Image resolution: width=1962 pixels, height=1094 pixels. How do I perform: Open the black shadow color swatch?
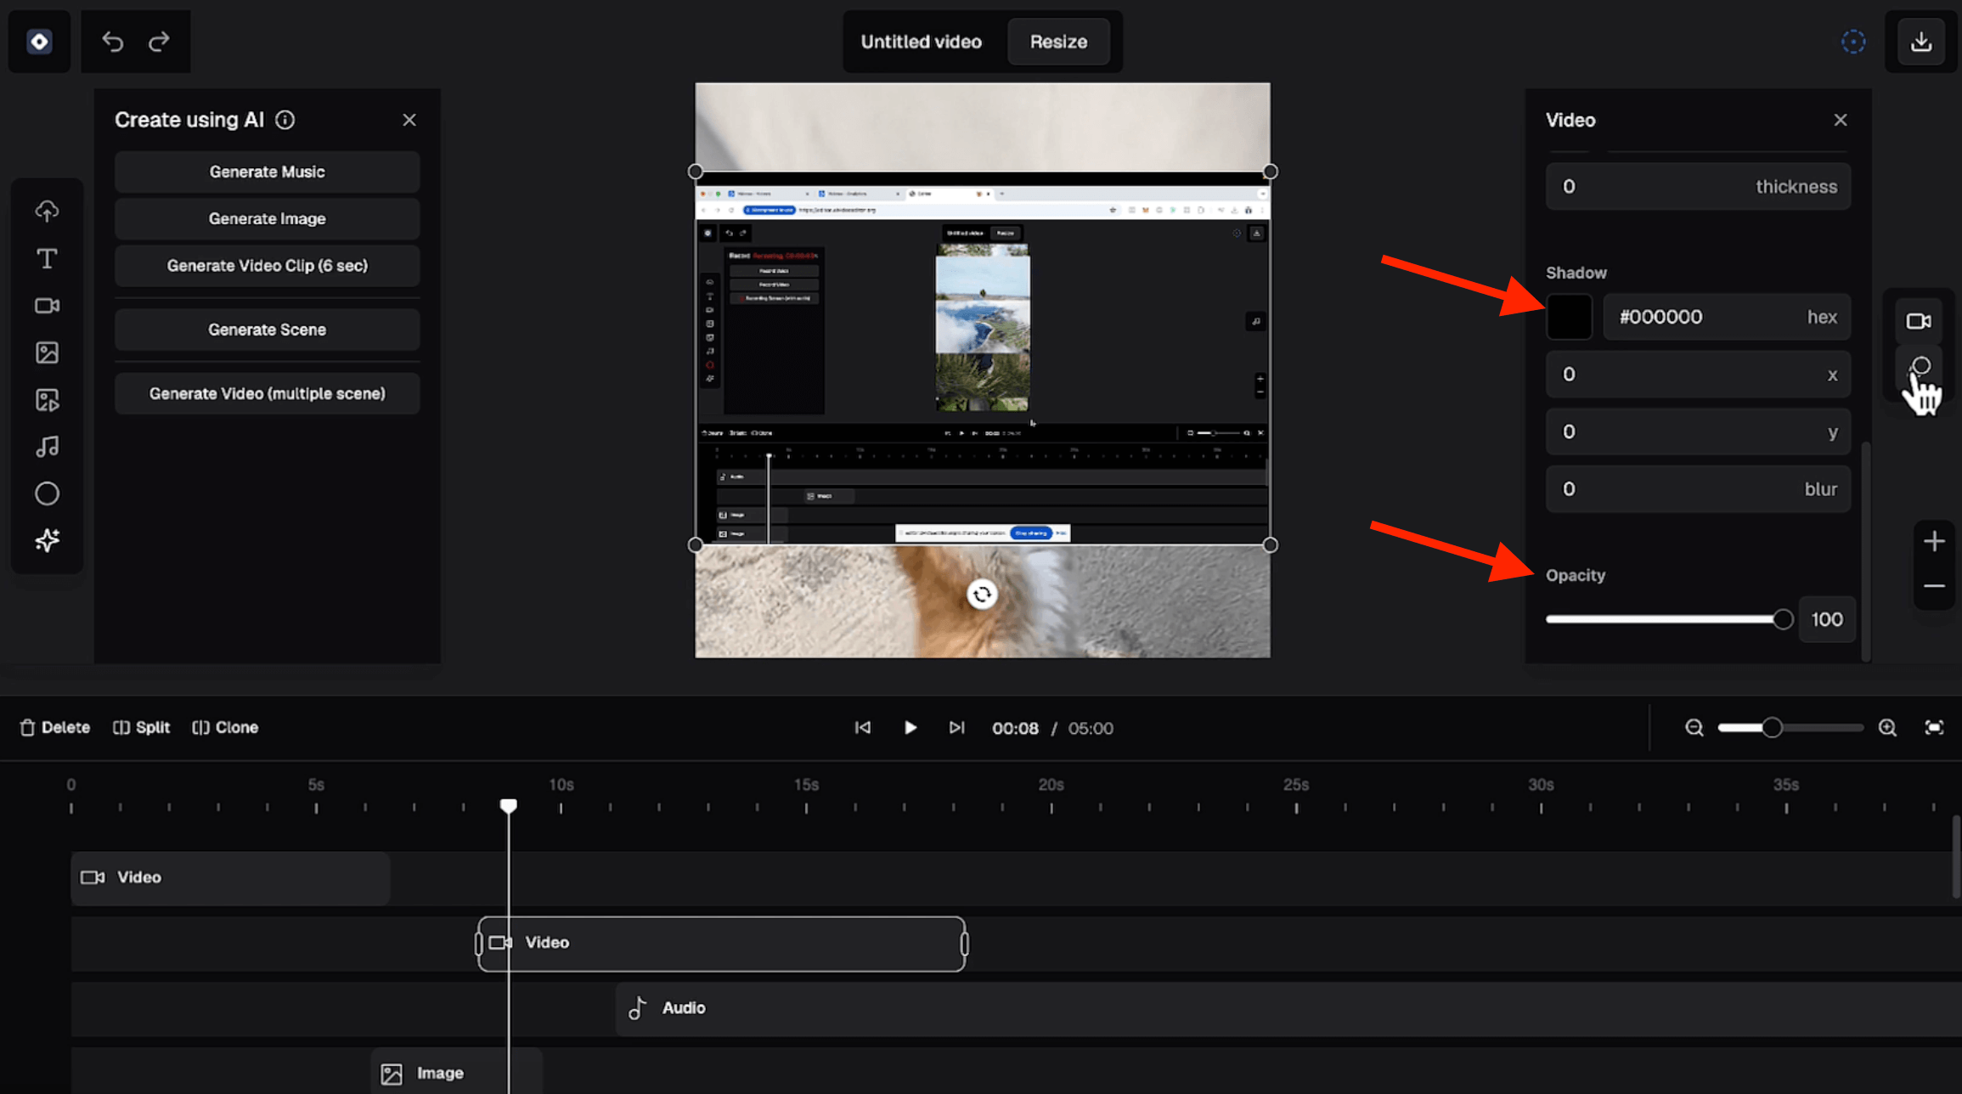[1569, 317]
